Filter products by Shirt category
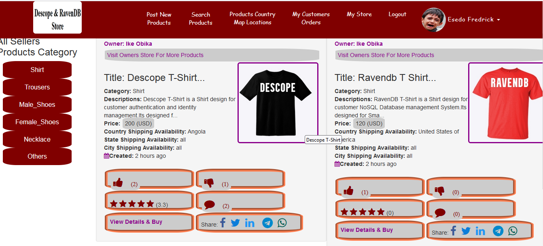Screen dimensions: 543x246 click(37, 70)
